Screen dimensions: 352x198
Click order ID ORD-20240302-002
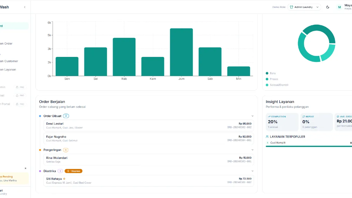pos(239,128)
